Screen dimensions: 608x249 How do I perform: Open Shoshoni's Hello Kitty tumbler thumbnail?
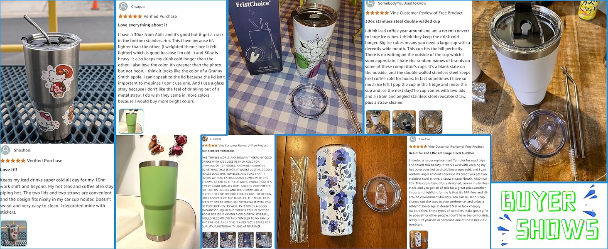(x=14, y=234)
